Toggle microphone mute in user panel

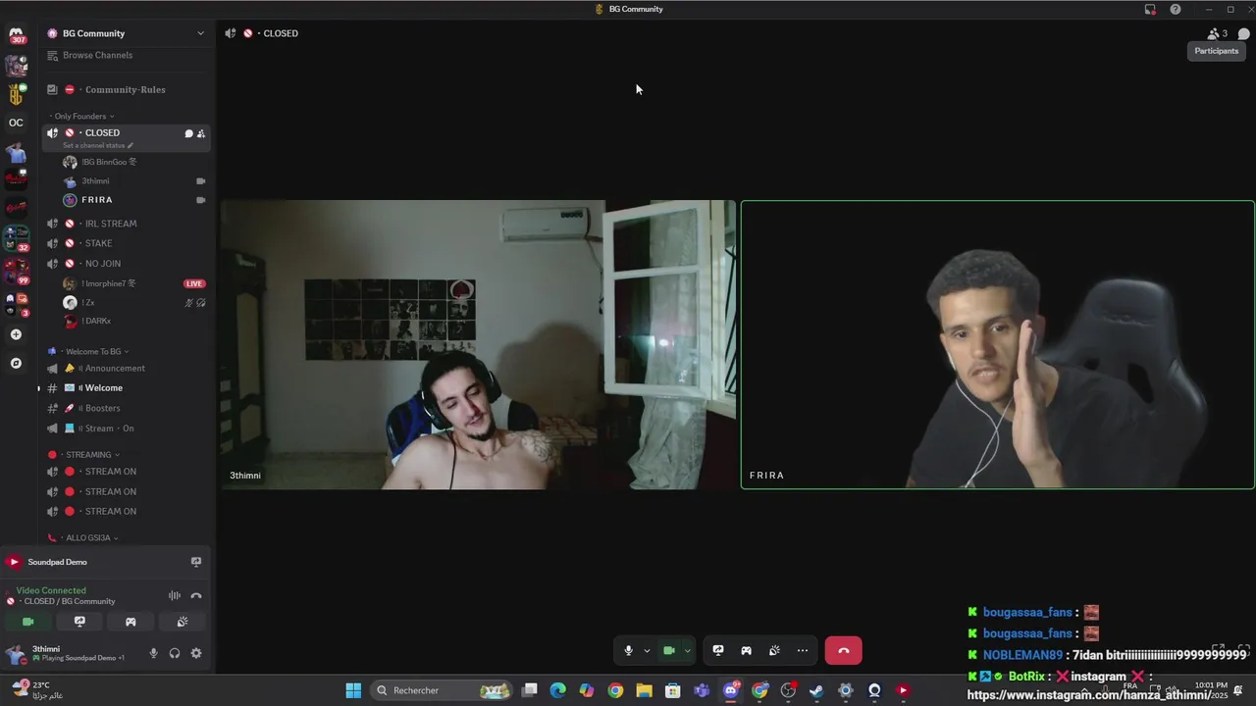coord(153,653)
